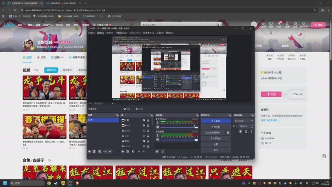Open Steam from Windows taskbar

click(56, 183)
